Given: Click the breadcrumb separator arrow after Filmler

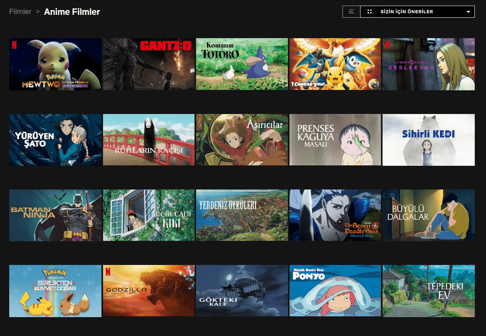Looking at the screenshot, I should point(38,12).
